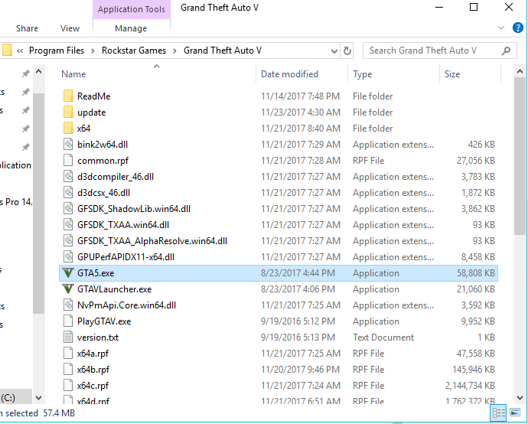Click the NvPmApi.Core.win64.dll file icon
Viewport: 528px width, 424px height.
pyautogui.click(x=68, y=305)
